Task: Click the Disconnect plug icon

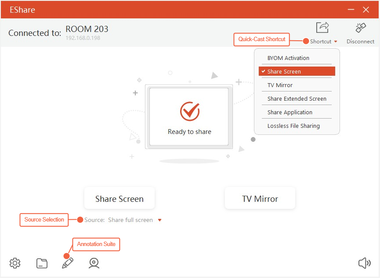Action: (361, 28)
